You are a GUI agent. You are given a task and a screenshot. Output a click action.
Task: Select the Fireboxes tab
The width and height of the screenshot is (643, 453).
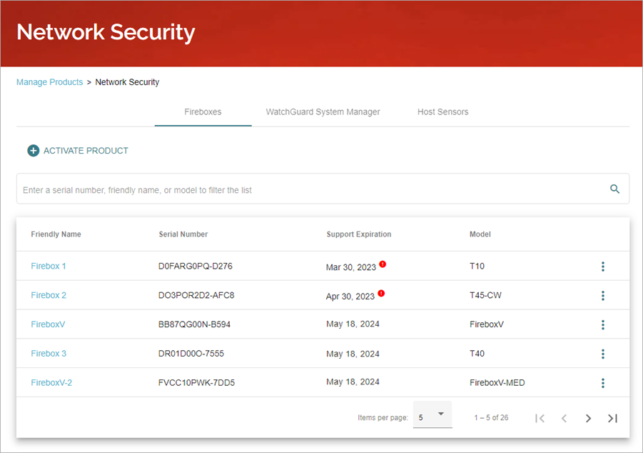click(x=203, y=112)
